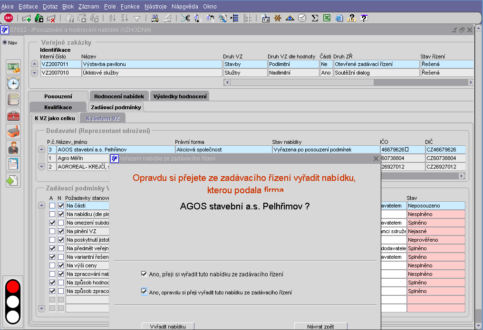Click the Veřejné zakázky horizontal scrollbar
Image resolution: width=483 pixels, height=330 pixels.
[x=348, y=82]
